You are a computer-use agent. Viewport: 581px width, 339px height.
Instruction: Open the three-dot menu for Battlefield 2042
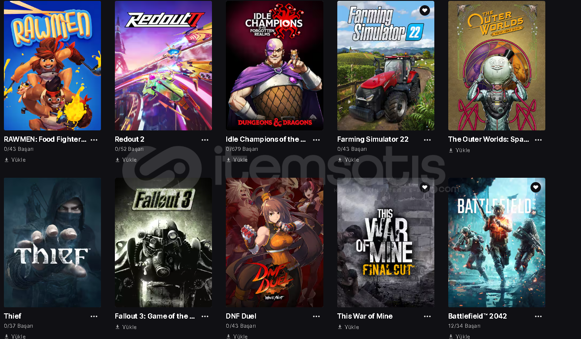click(x=538, y=316)
